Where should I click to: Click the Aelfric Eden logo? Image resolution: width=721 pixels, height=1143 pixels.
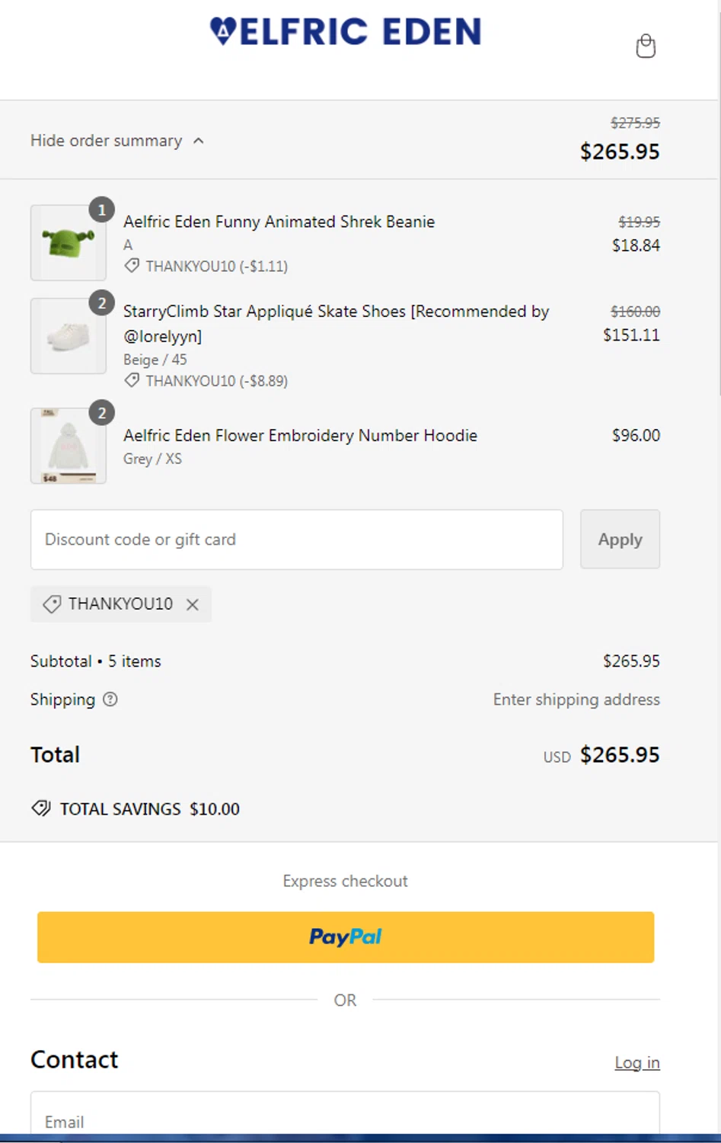[x=346, y=32]
